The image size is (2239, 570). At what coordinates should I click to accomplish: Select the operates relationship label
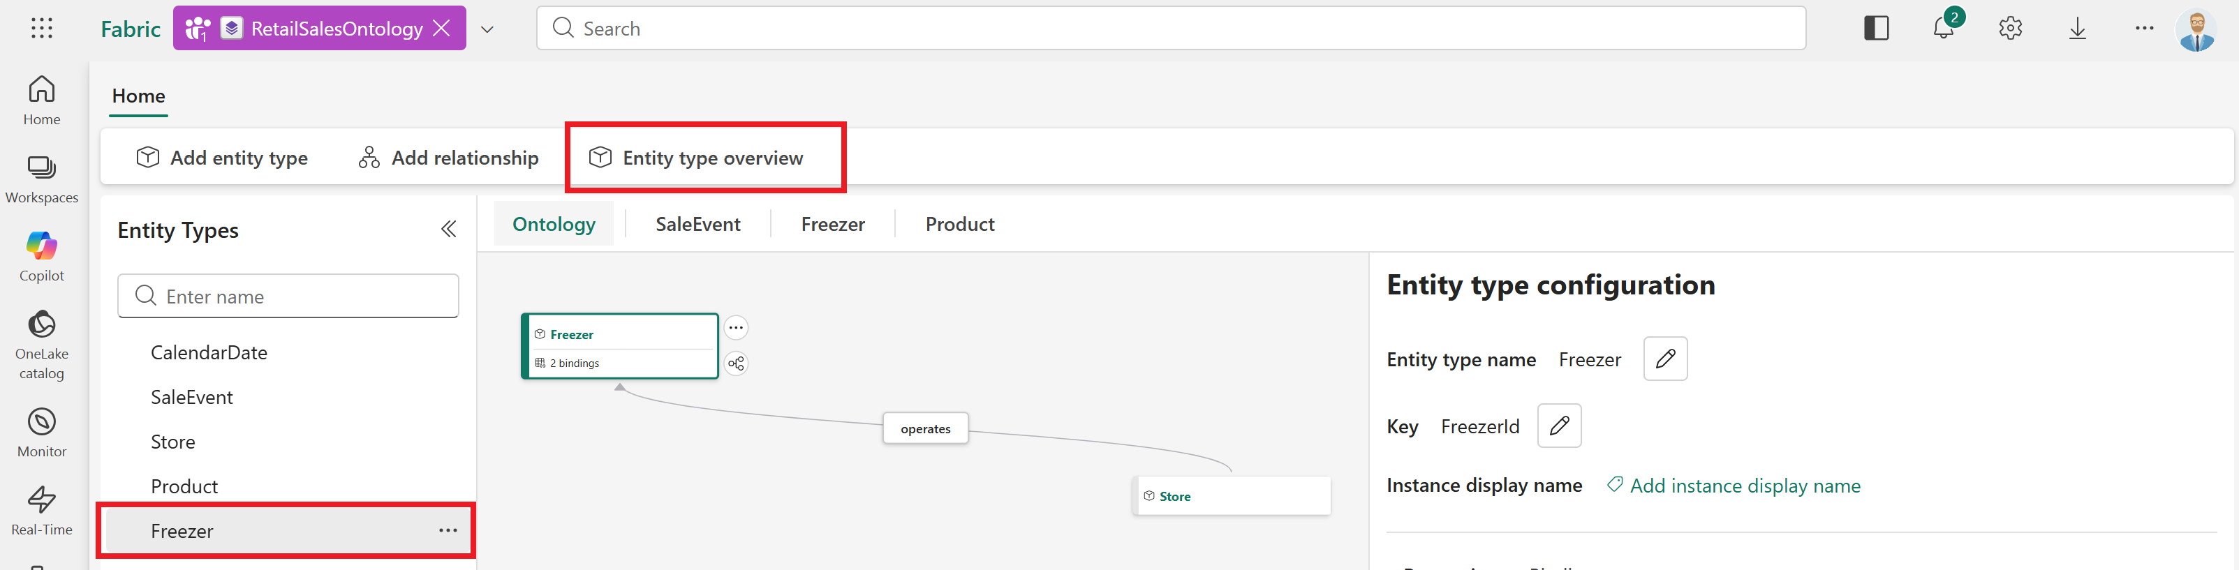coord(926,428)
